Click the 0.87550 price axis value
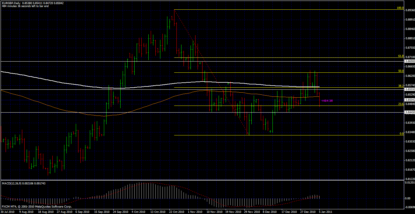 click(x=410, y=48)
